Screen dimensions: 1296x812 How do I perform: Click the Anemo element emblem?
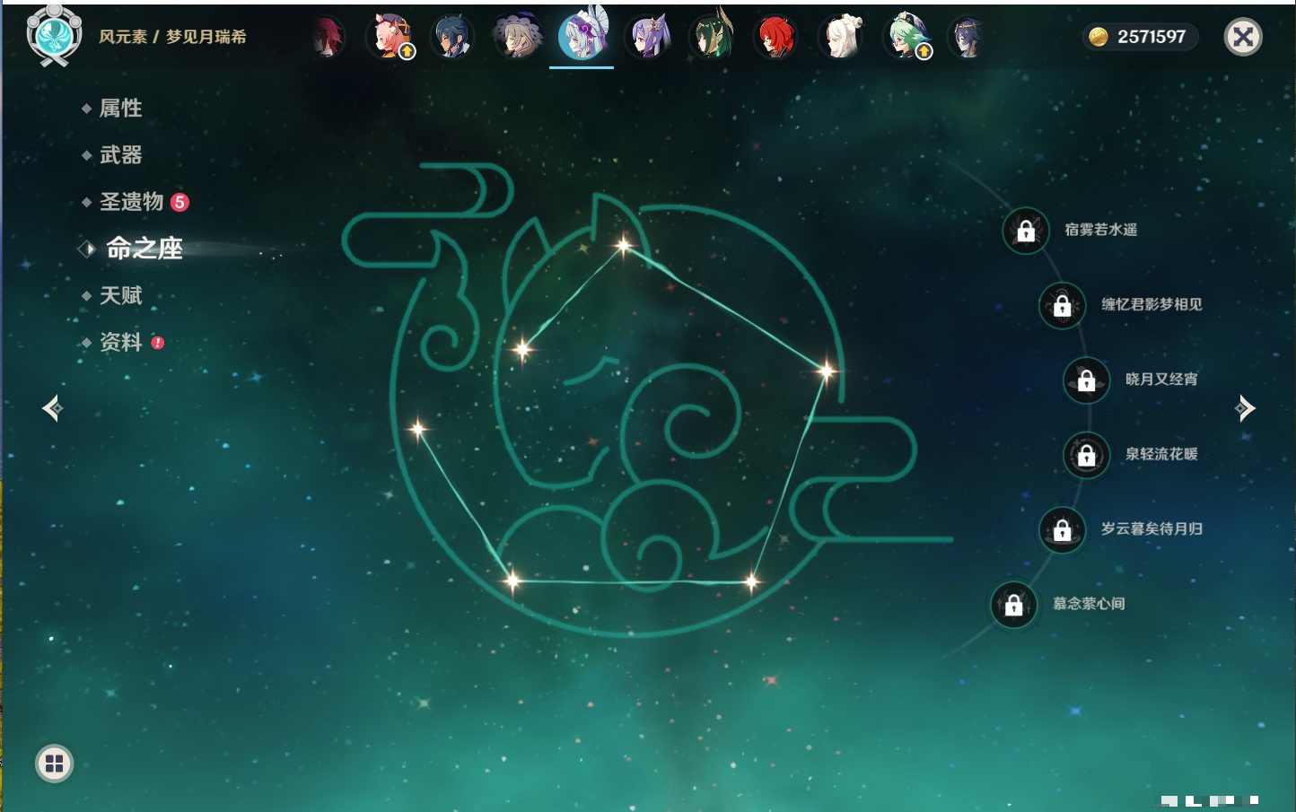pos(54,35)
